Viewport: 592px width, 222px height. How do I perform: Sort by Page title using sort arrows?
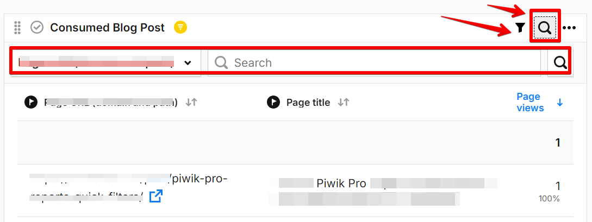[x=344, y=102]
